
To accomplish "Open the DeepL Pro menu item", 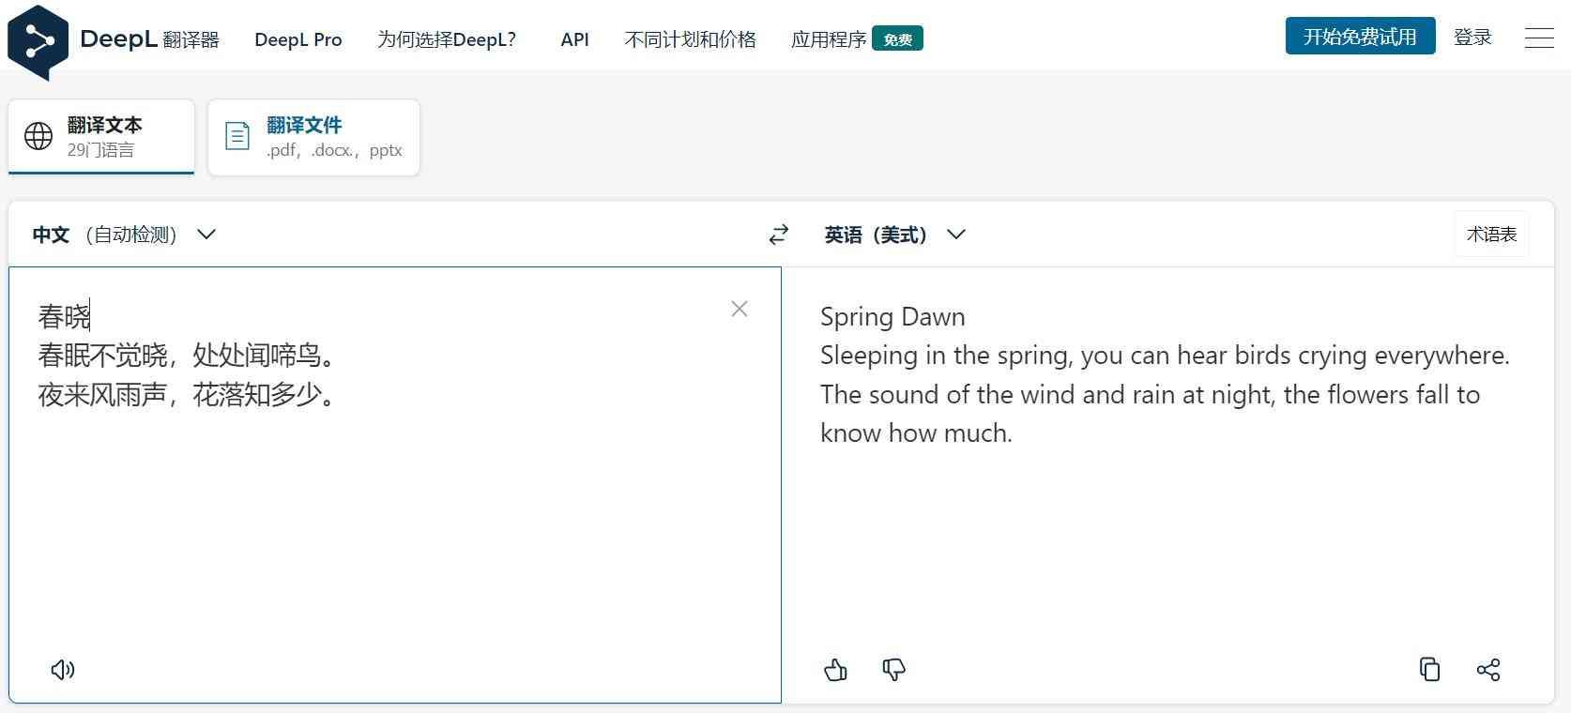I will (297, 39).
